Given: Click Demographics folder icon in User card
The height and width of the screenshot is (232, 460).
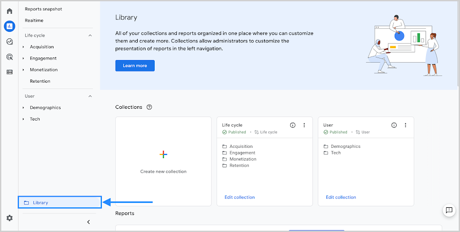Looking at the screenshot, I should click(326, 146).
